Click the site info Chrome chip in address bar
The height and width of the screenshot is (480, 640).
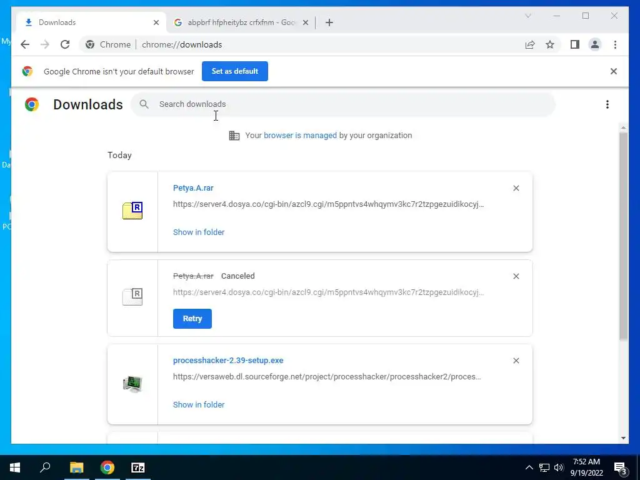(109, 44)
